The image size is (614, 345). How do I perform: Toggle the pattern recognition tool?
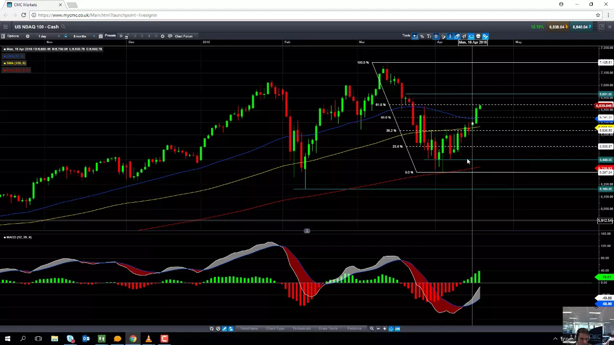[x=464, y=36]
